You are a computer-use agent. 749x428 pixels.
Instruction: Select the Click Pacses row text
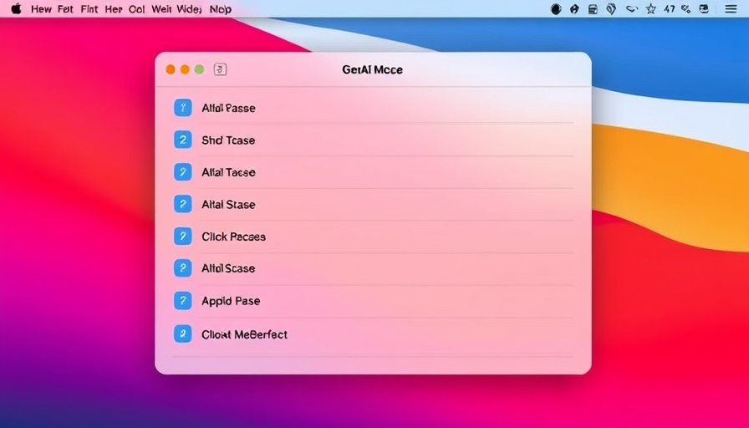[233, 237]
